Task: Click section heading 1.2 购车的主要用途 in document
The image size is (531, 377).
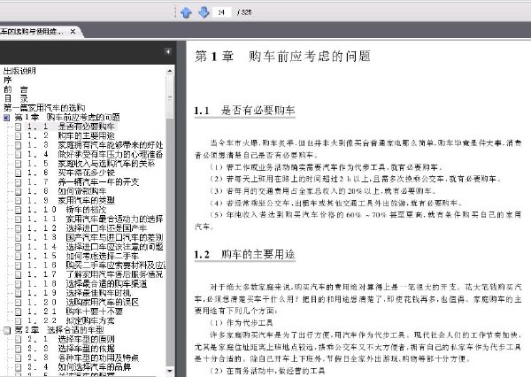Action: pyautogui.click(x=244, y=254)
